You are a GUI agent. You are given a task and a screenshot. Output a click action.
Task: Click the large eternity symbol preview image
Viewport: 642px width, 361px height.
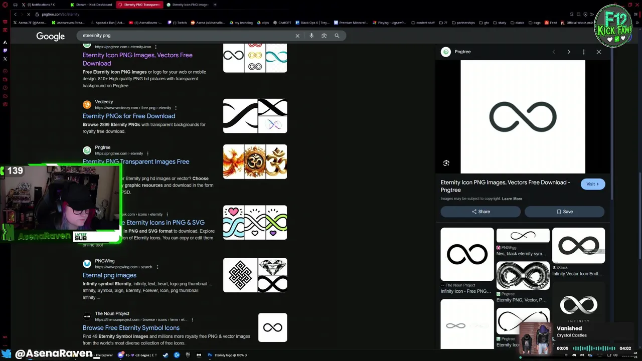point(523,117)
